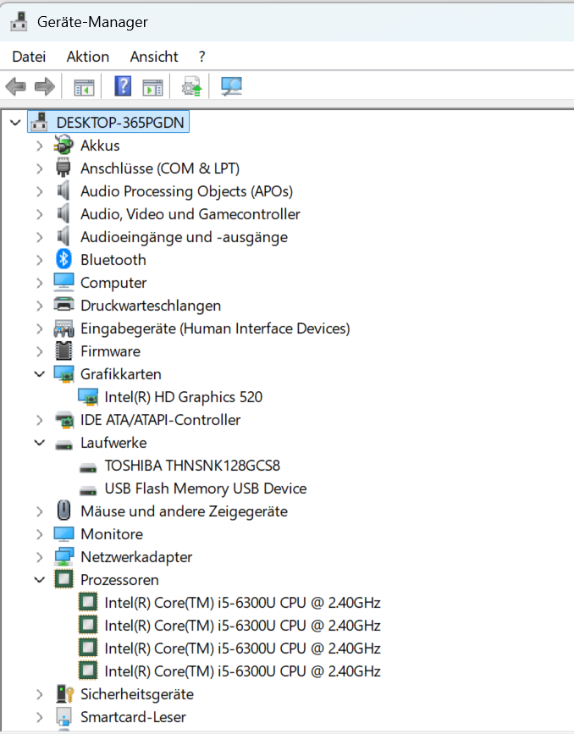Select TOSHIBA THNSNK128GCS8 drive
The width and height of the screenshot is (574, 734).
[192, 466]
